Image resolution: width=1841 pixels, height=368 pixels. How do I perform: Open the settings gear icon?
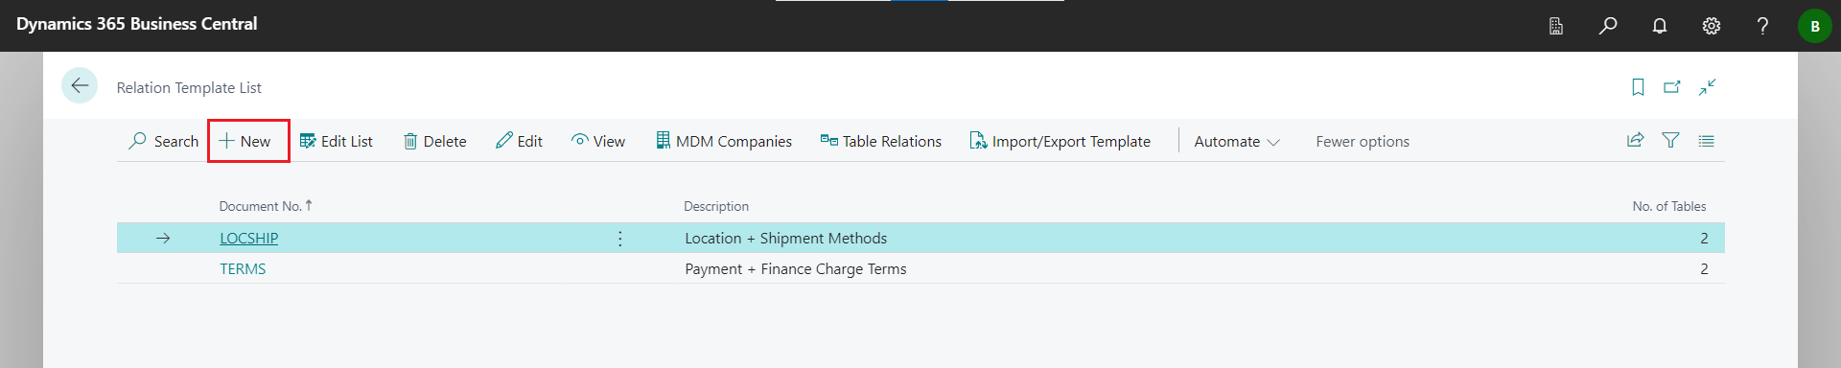click(1712, 26)
